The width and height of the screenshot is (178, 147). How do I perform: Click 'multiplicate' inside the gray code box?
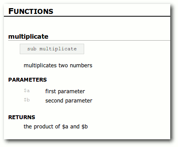(58, 49)
